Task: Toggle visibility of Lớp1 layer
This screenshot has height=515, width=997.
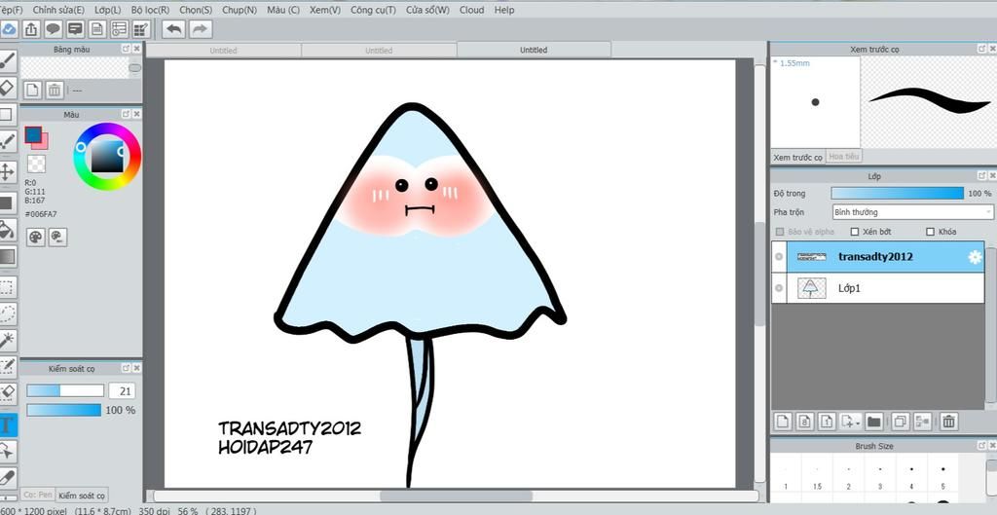Action: [779, 288]
